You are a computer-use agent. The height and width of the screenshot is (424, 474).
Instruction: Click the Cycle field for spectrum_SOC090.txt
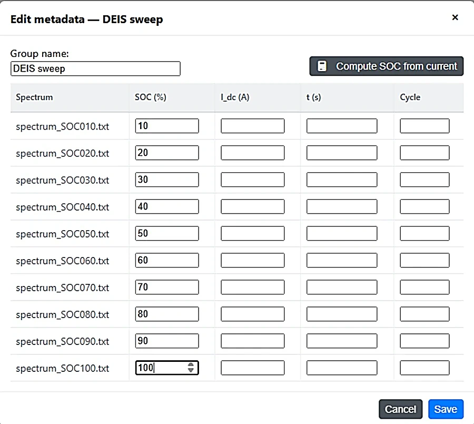click(x=424, y=341)
